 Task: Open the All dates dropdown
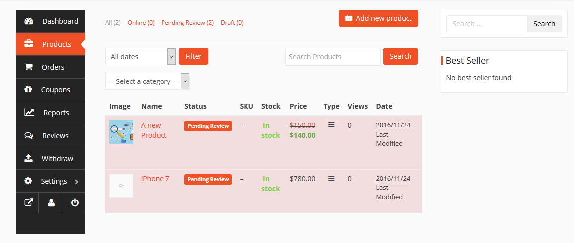pos(141,56)
